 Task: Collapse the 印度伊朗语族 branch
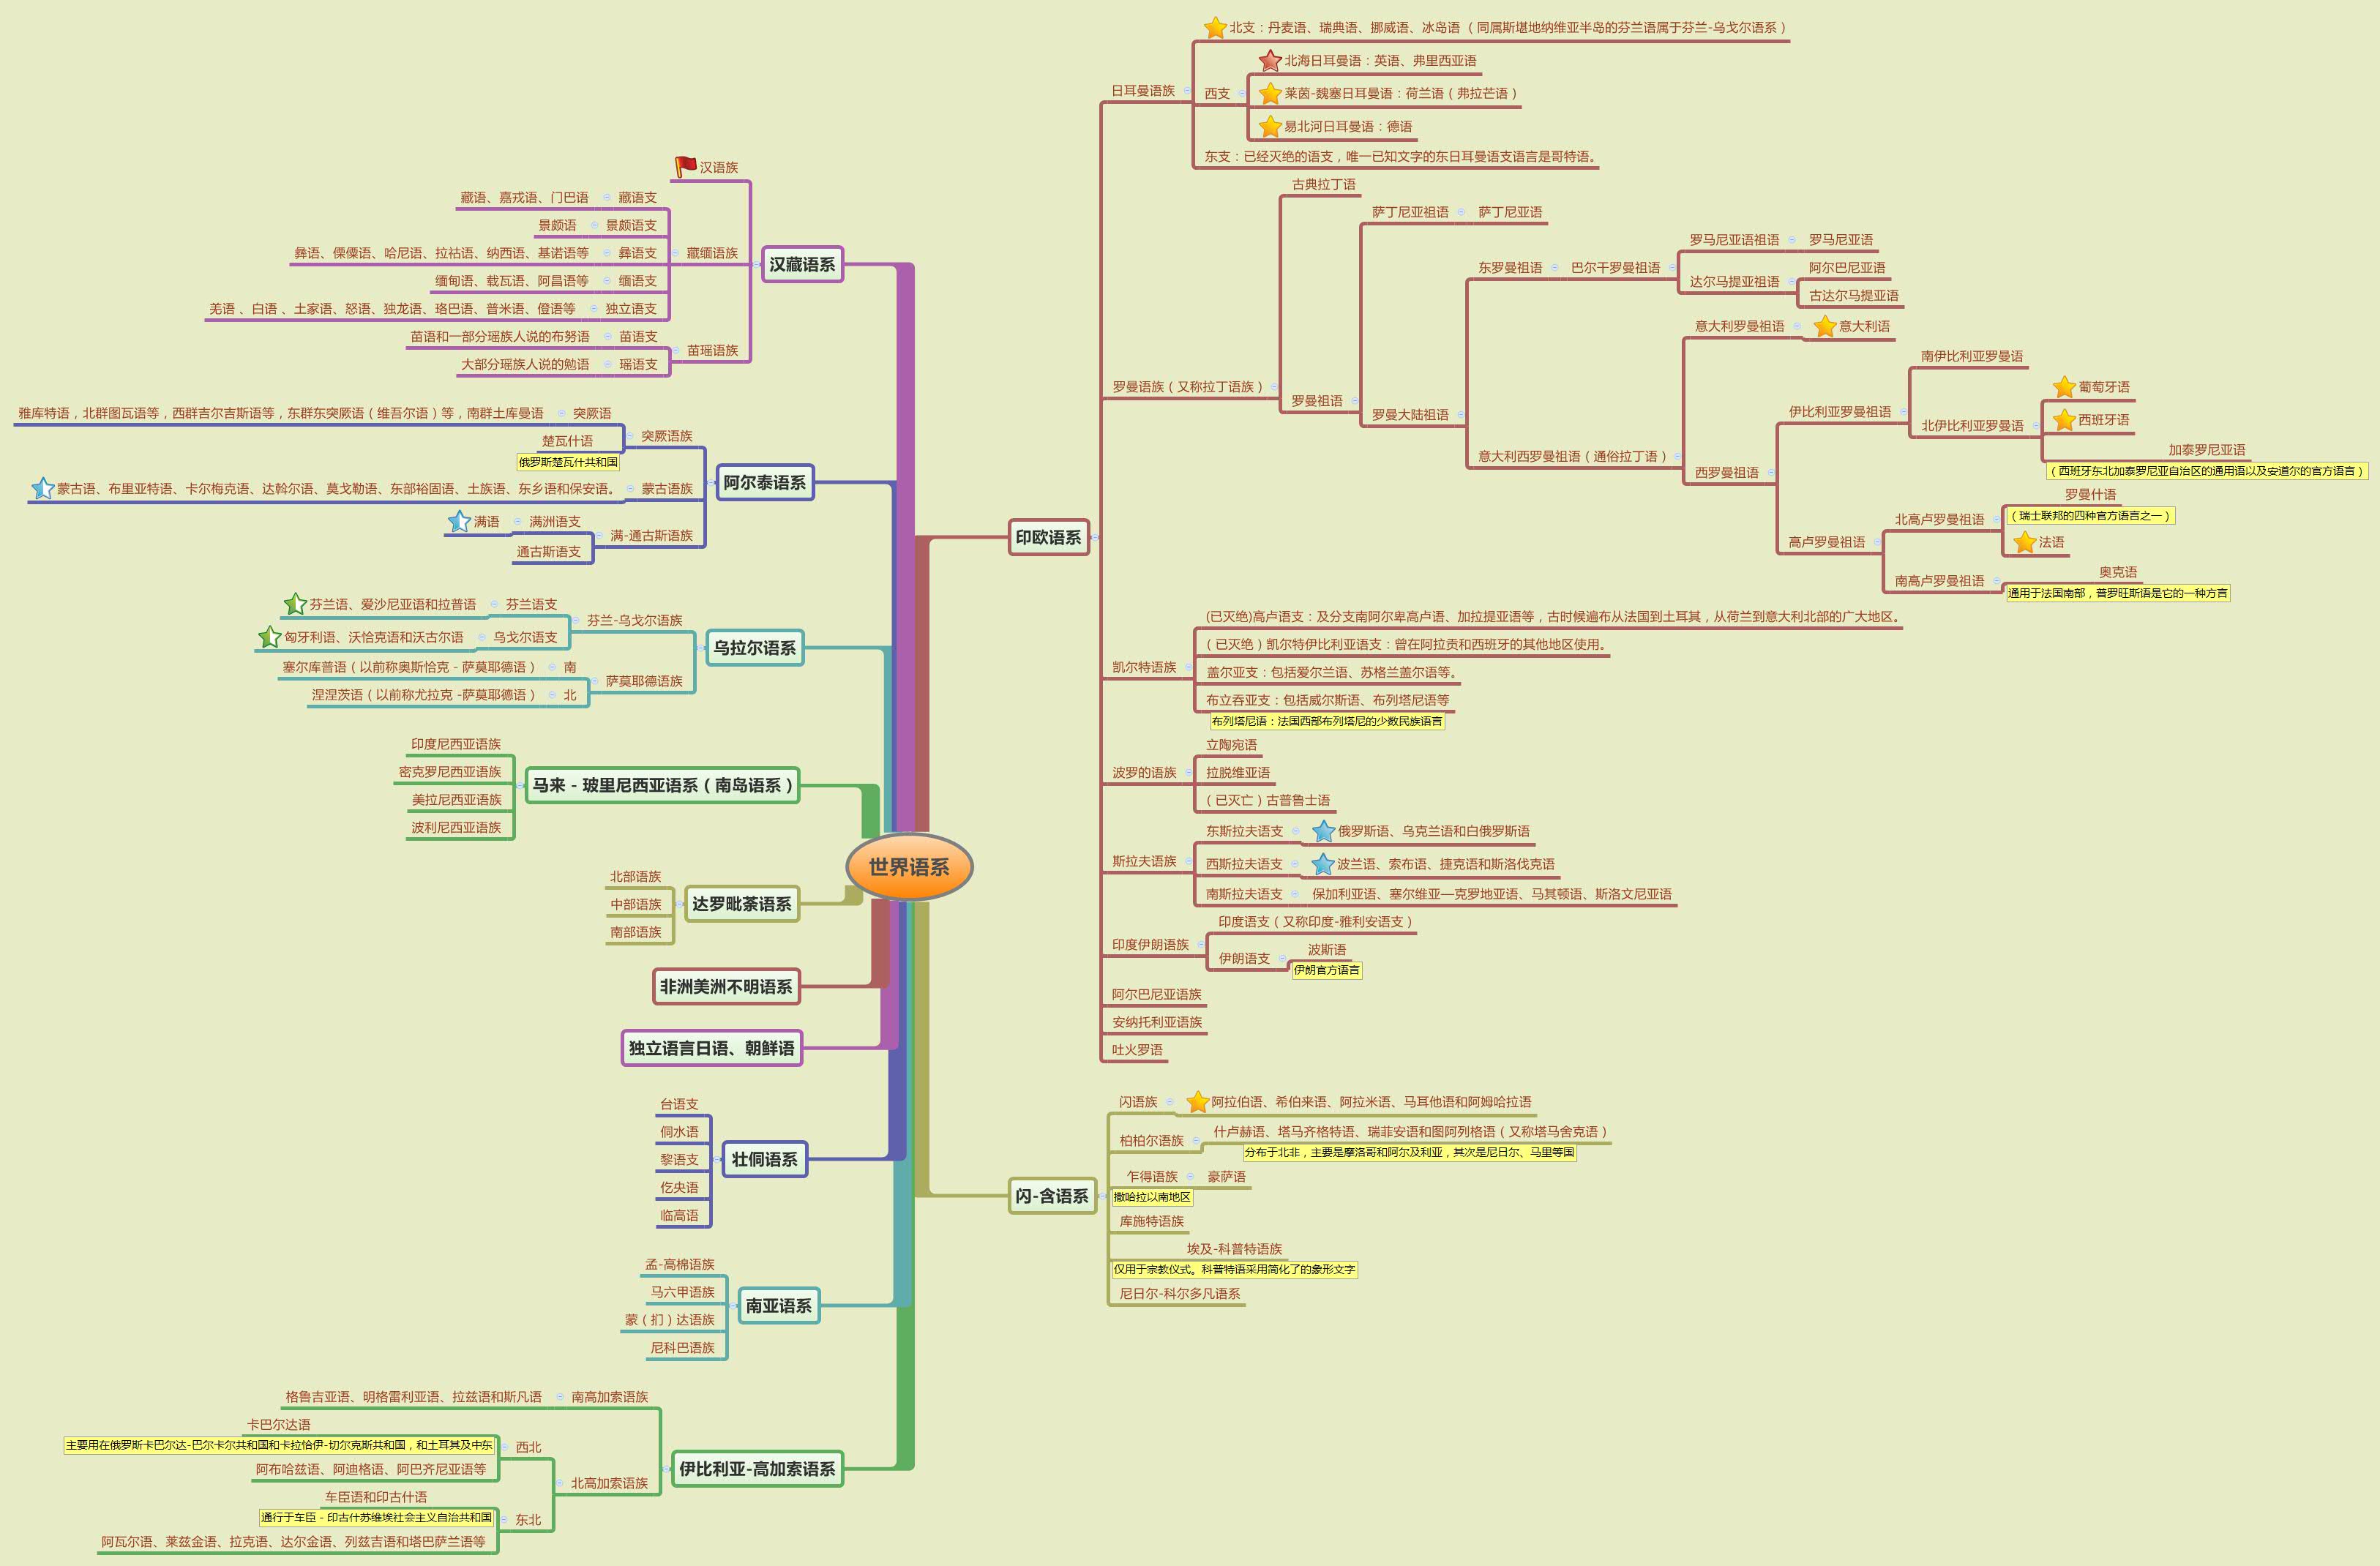(1201, 944)
